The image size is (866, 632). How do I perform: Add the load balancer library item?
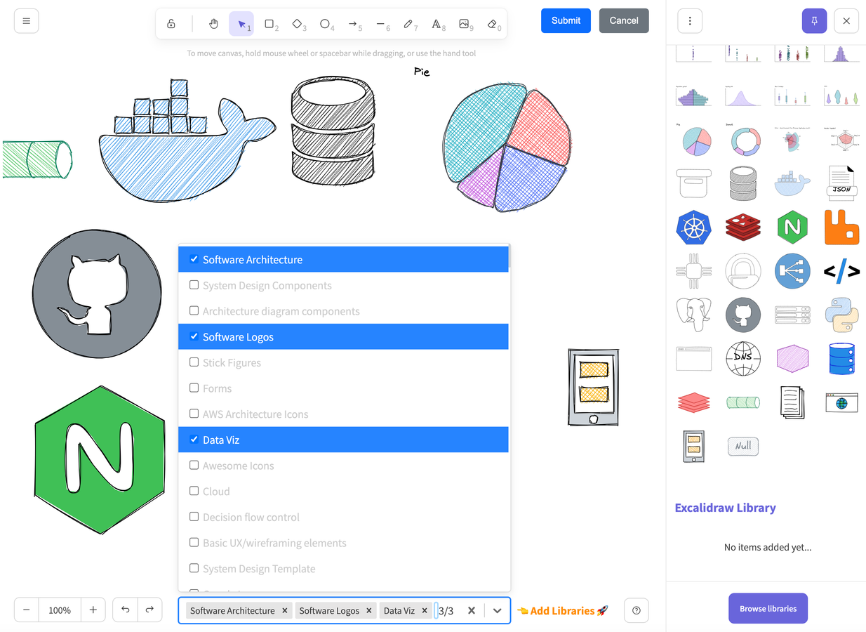(x=792, y=271)
